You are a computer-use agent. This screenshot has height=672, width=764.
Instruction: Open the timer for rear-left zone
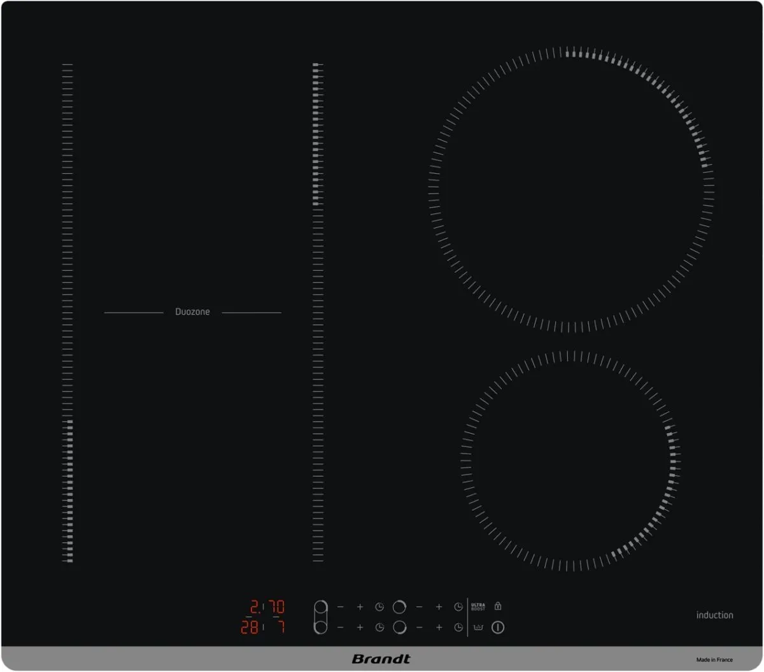point(379,607)
